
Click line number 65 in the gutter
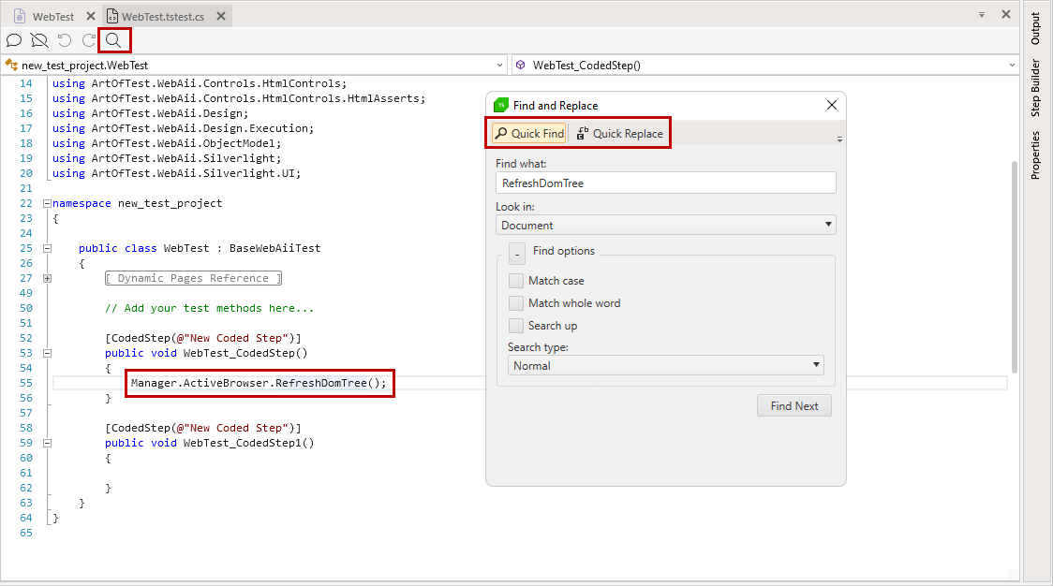pos(25,533)
